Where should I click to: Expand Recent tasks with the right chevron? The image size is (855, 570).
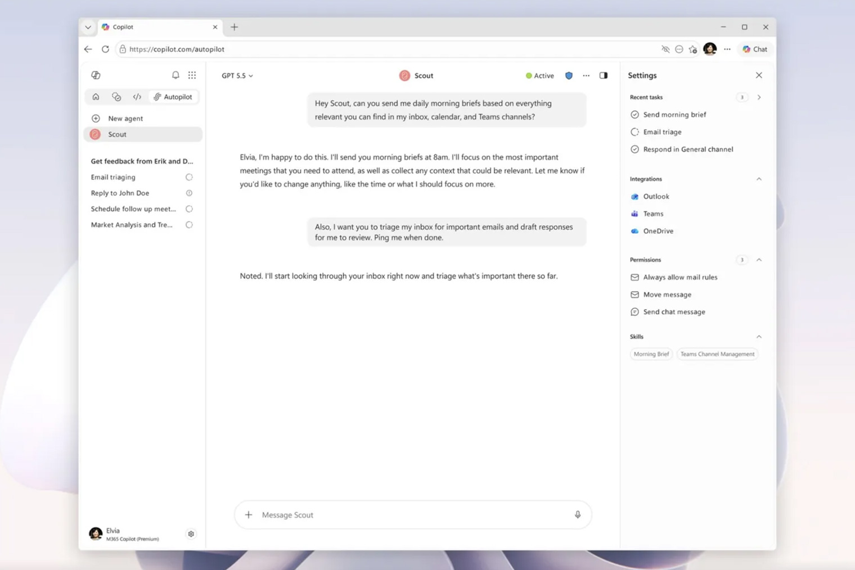759,97
